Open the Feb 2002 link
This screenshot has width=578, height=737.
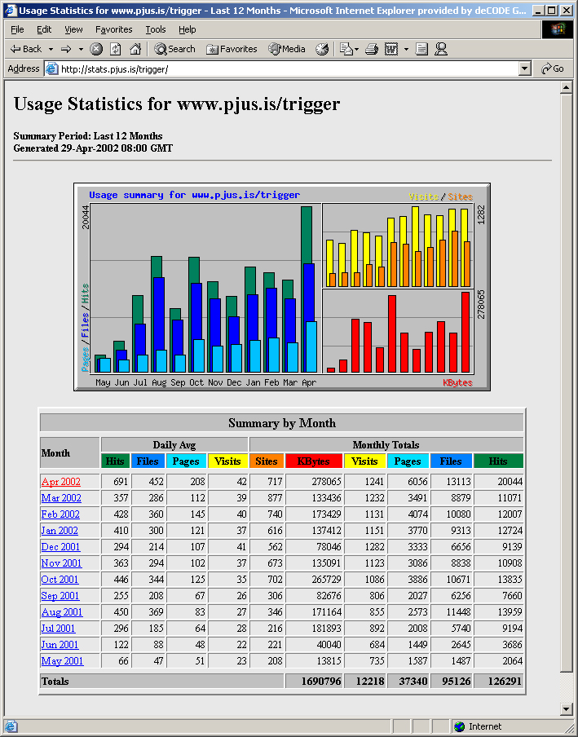point(60,514)
